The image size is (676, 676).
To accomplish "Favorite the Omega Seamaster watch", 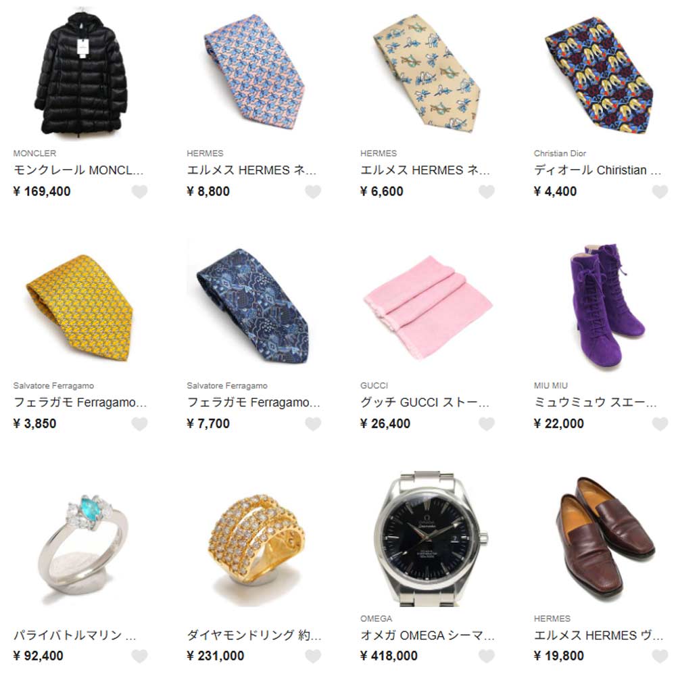I will tap(486, 656).
